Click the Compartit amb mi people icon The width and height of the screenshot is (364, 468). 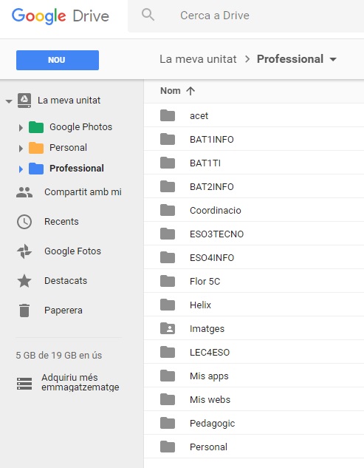click(24, 192)
